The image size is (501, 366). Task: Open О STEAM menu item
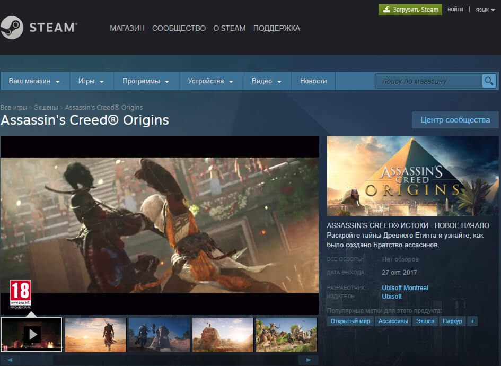pos(230,28)
